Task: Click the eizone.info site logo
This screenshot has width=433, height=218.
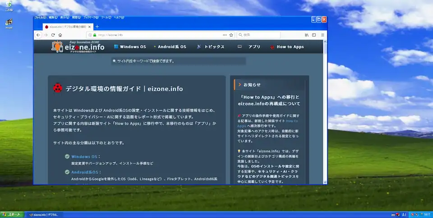Action: tap(78, 46)
